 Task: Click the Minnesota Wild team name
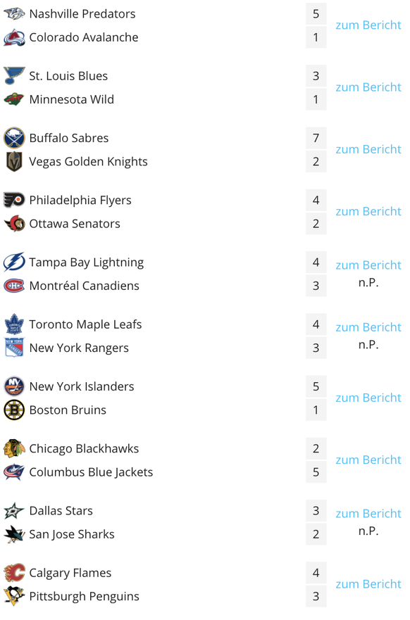point(72,99)
